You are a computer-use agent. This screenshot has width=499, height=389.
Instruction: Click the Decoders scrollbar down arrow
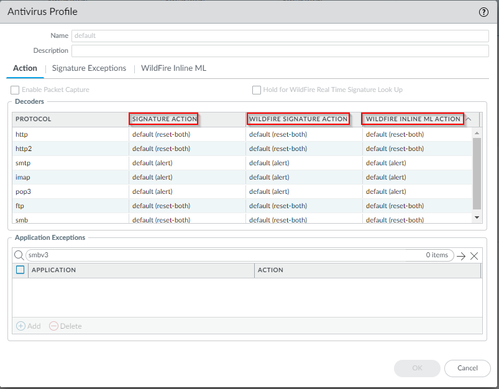click(477, 217)
